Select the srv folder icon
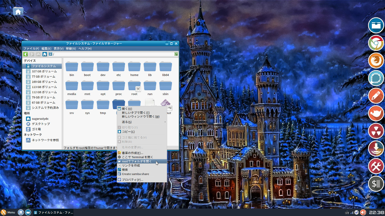This screenshot has width=385, height=216. click(x=72, y=105)
